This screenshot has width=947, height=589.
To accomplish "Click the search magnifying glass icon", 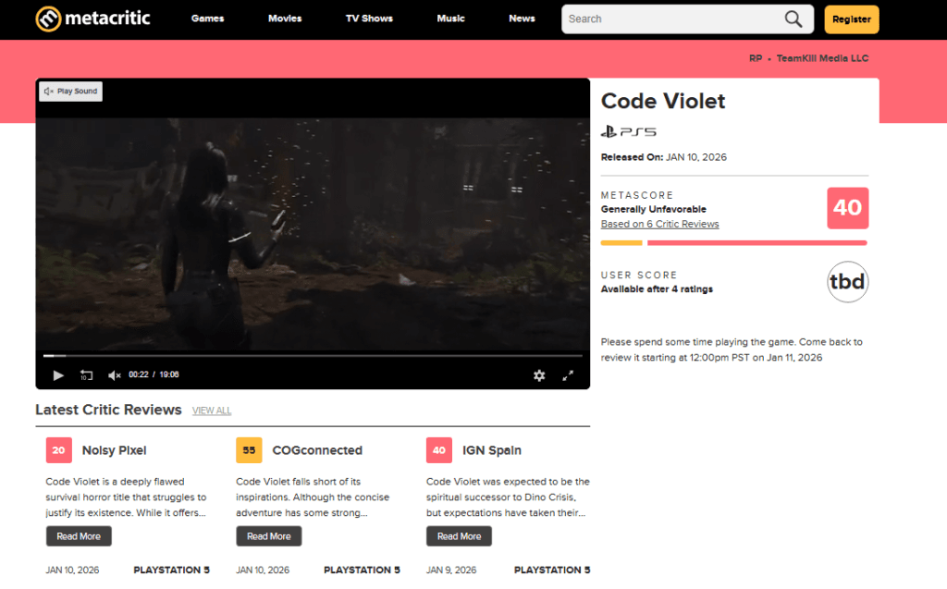I will click(x=793, y=19).
